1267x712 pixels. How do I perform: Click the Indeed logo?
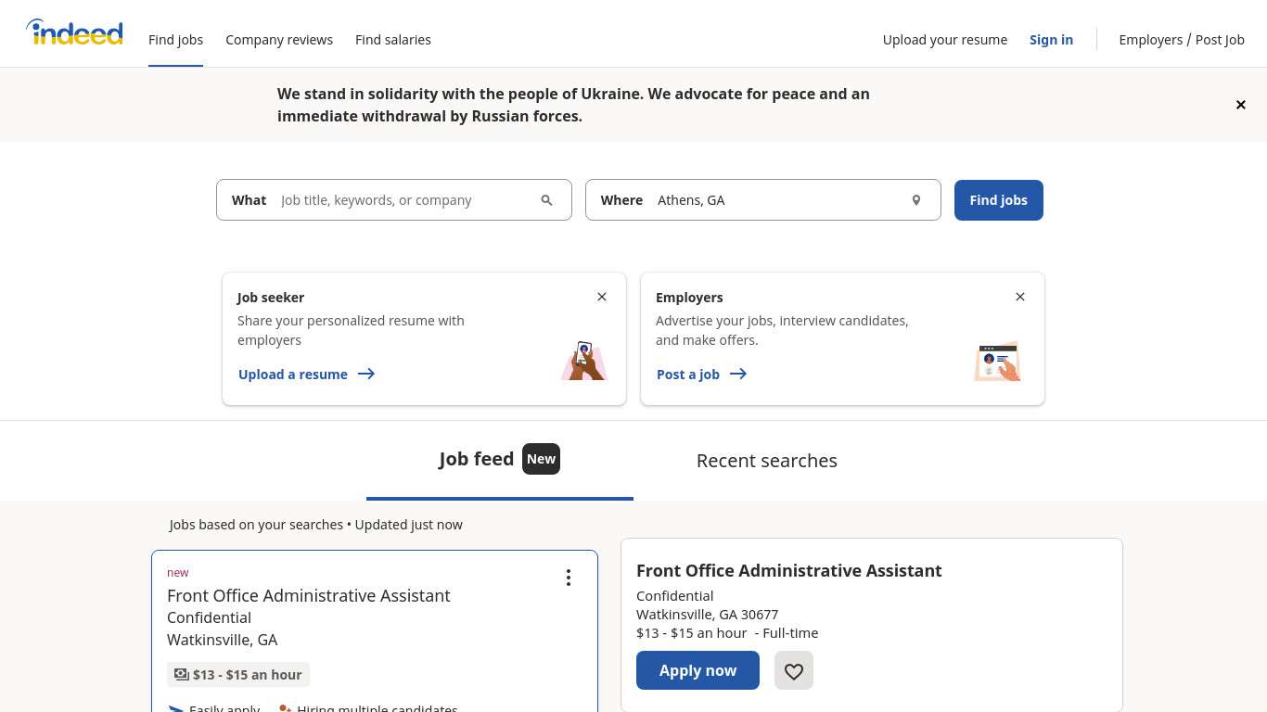(74, 33)
